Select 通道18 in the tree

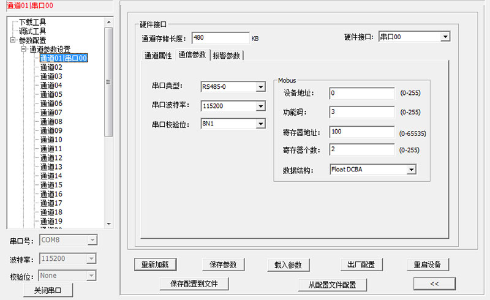51,212
